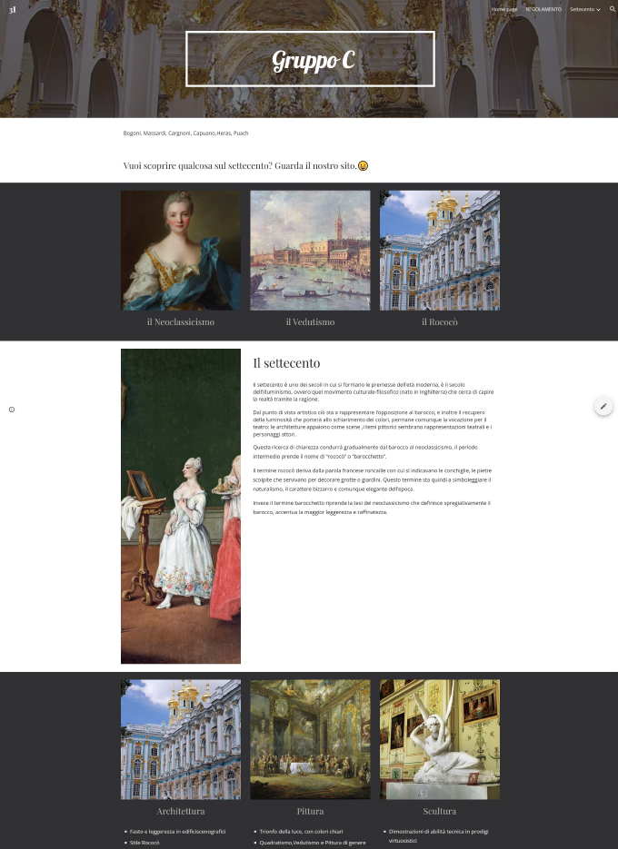Click the Pittura heading
Viewport: 618px width, 849px height.
pos(310,811)
